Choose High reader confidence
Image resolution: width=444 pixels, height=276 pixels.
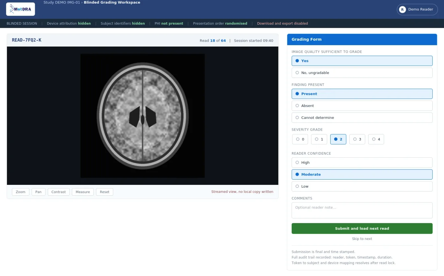point(362,162)
